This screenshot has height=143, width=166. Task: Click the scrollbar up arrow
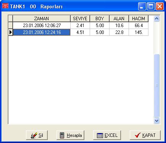pyautogui.click(x=156, y=19)
